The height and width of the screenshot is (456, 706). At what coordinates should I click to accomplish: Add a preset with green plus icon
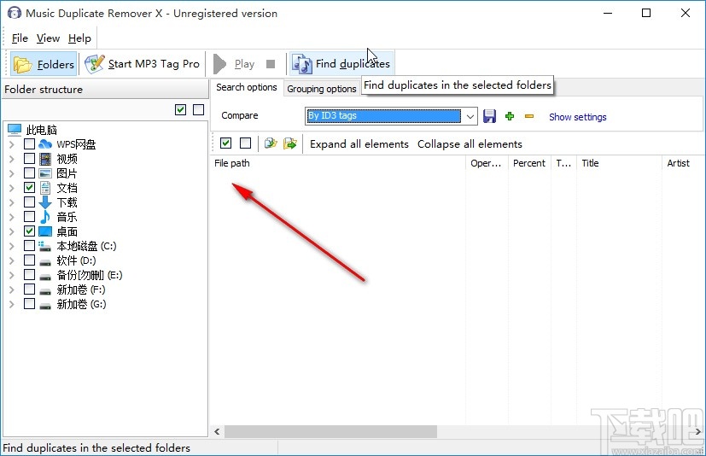coord(510,116)
